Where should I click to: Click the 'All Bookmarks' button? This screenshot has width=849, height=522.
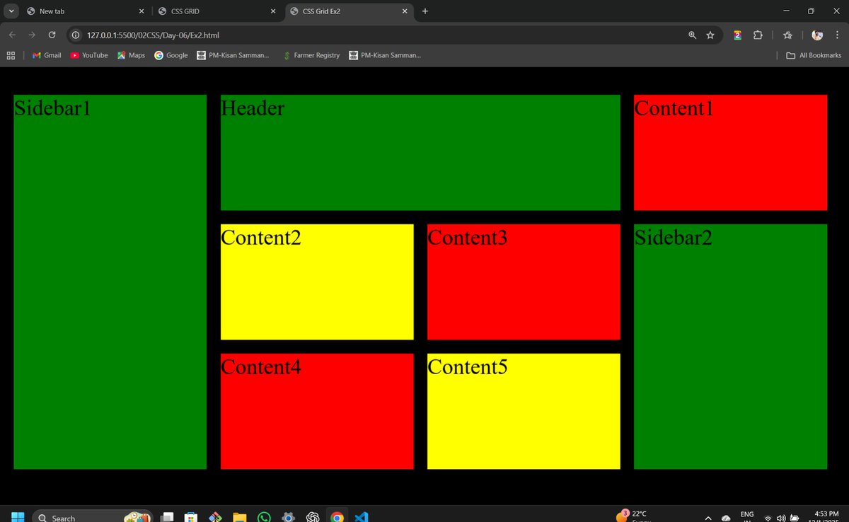click(x=813, y=55)
